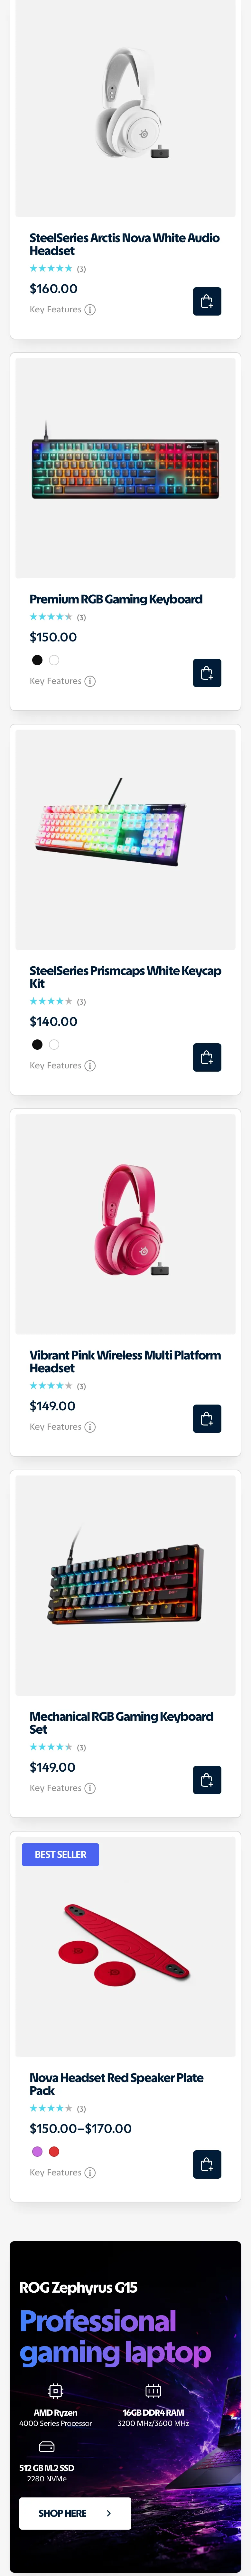Open Key Features info for Arctis Nova headset
Viewport: 251px width, 2576px height.
click(62, 310)
